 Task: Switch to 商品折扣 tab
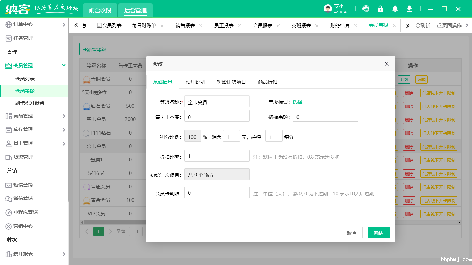[x=268, y=82]
